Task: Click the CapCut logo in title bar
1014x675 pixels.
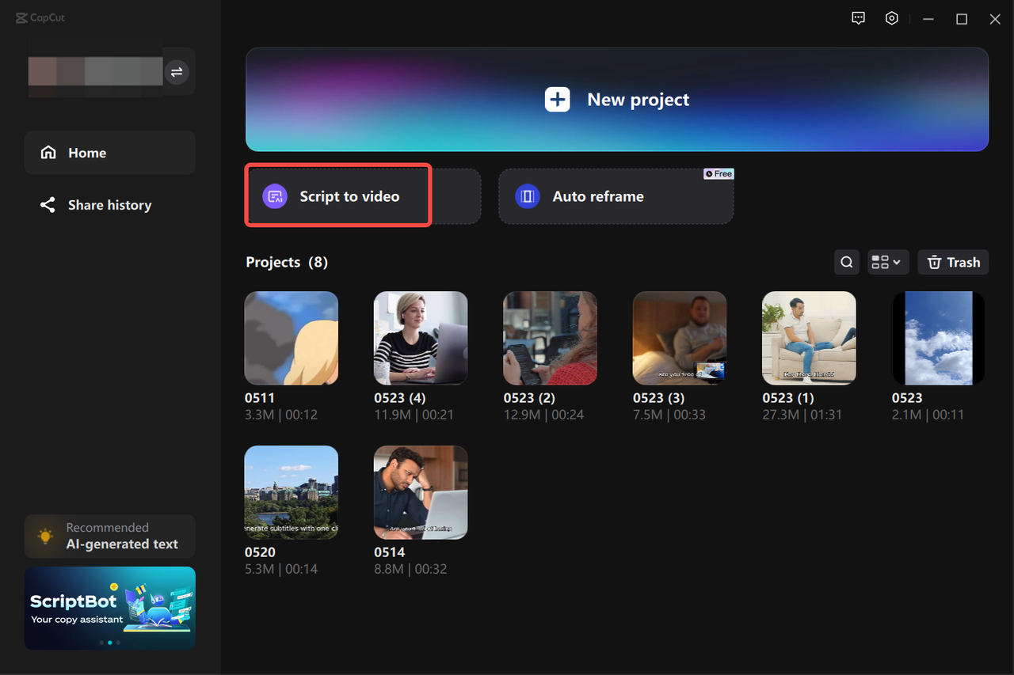Action: [40, 18]
